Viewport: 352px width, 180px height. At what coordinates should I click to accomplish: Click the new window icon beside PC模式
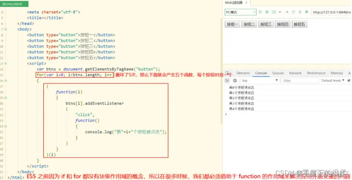tap(261, 12)
